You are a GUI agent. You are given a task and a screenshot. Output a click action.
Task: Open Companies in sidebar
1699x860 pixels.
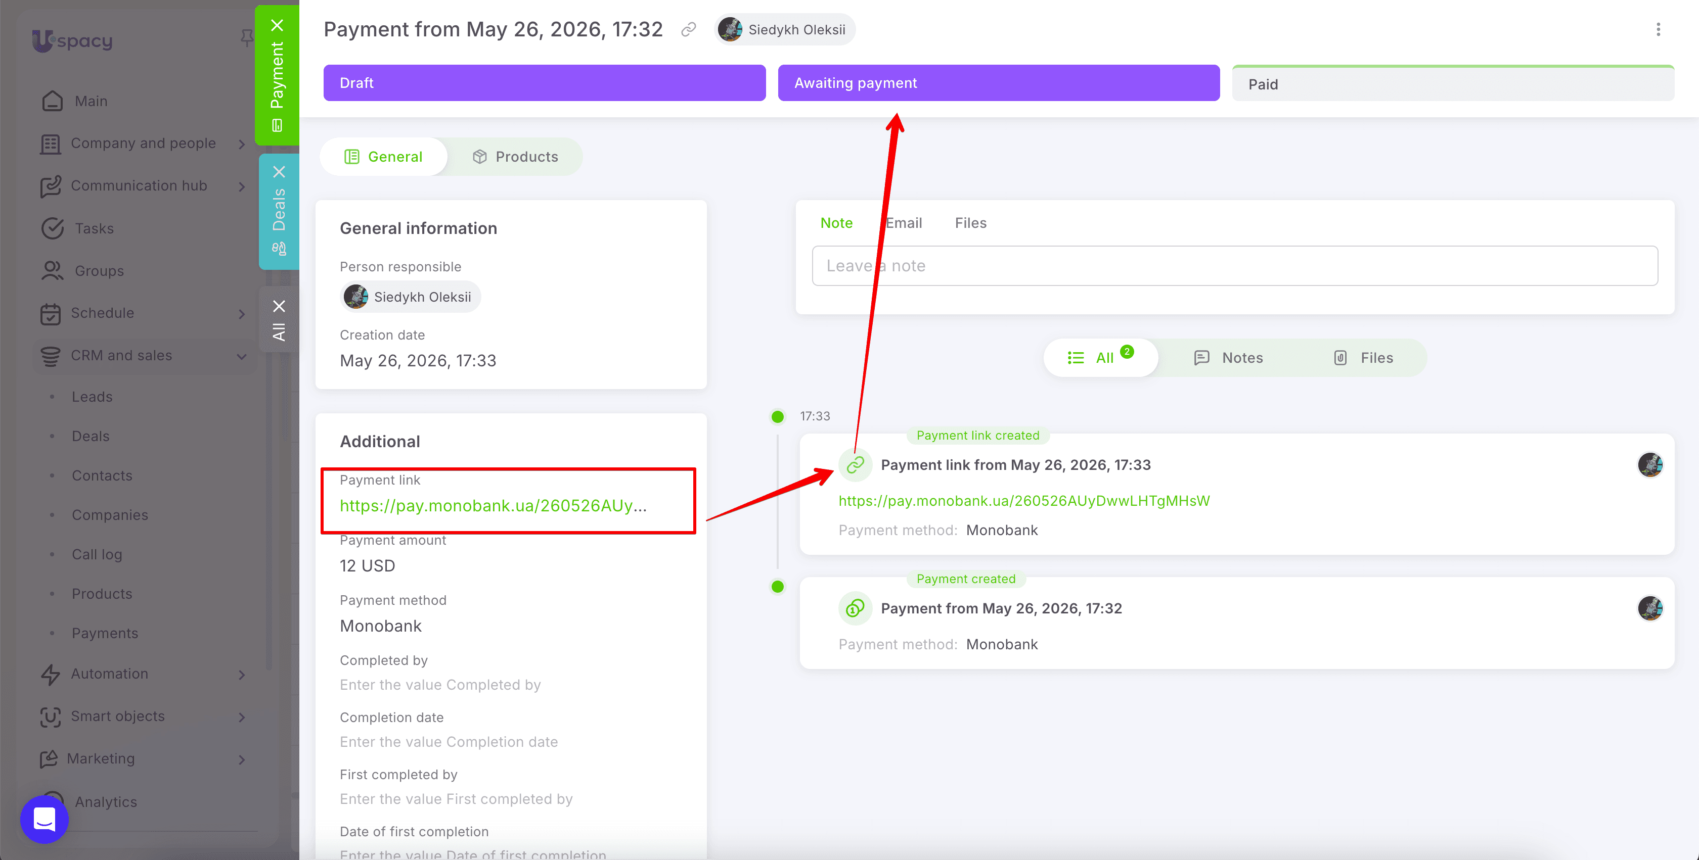coord(110,515)
